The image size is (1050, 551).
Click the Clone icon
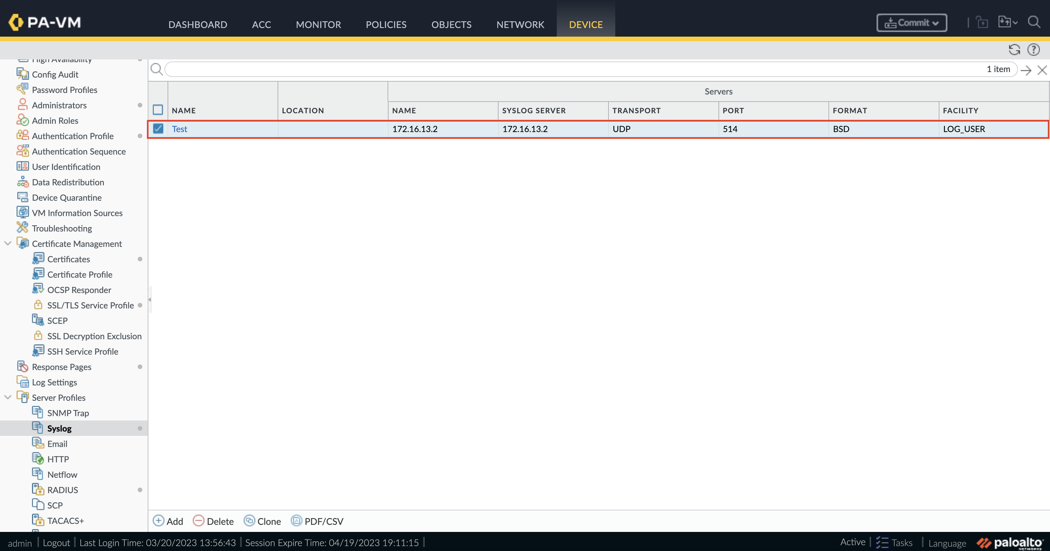[249, 521]
